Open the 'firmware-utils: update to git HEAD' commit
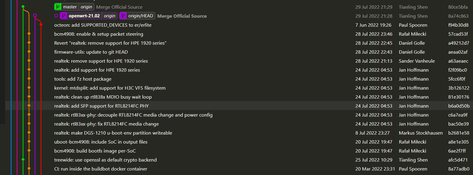 pyautogui.click(x=91, y=52)
